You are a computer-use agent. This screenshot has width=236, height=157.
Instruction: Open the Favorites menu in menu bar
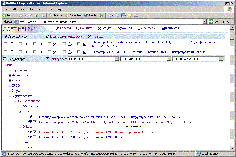[36, 9]
